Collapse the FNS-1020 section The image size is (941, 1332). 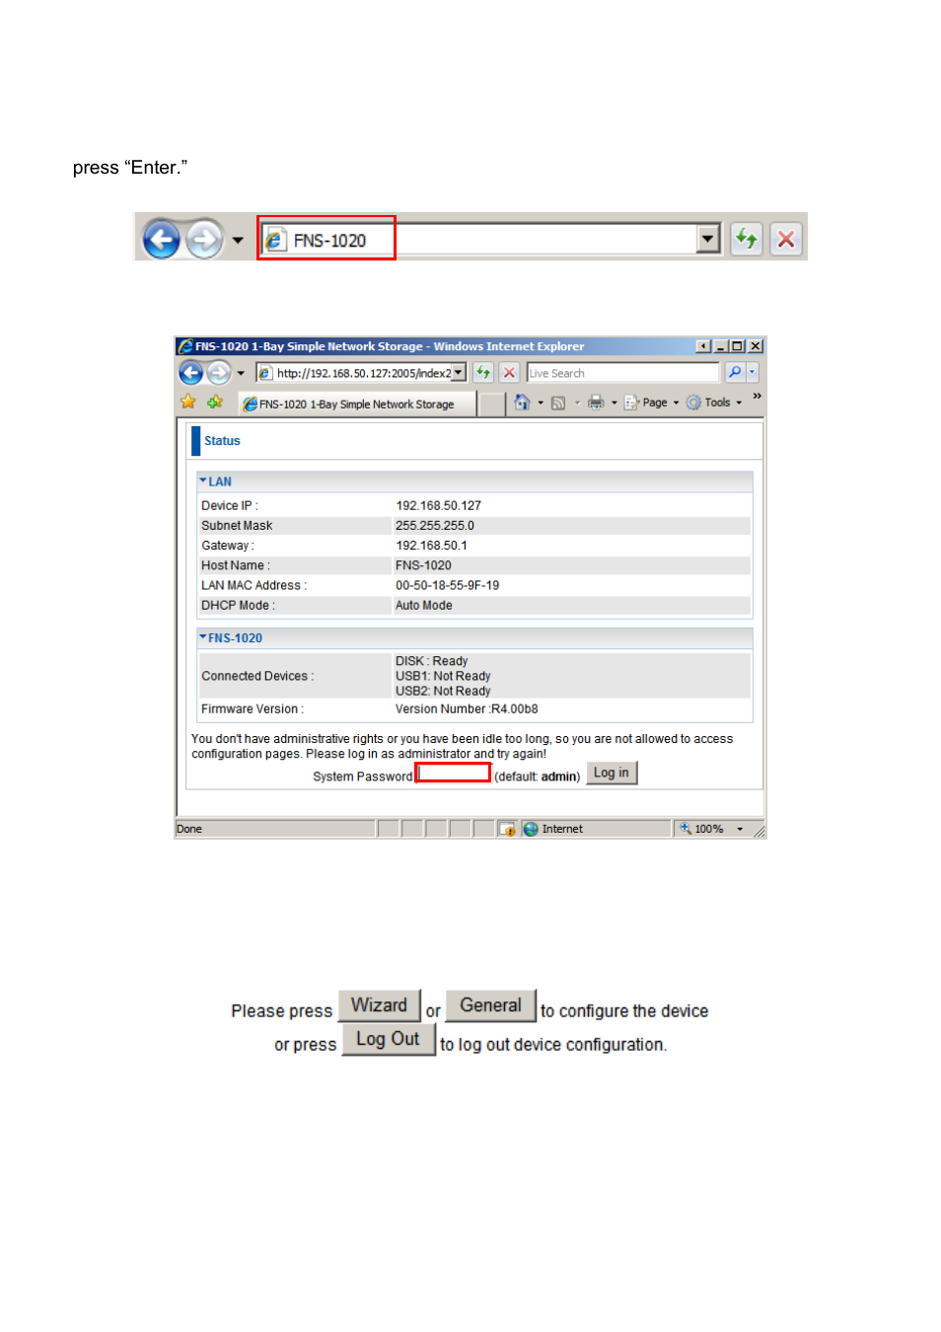(203, 637)
